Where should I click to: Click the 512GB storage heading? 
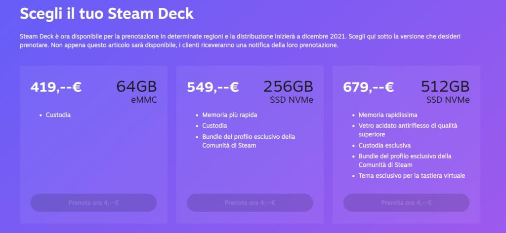point(445,87)
